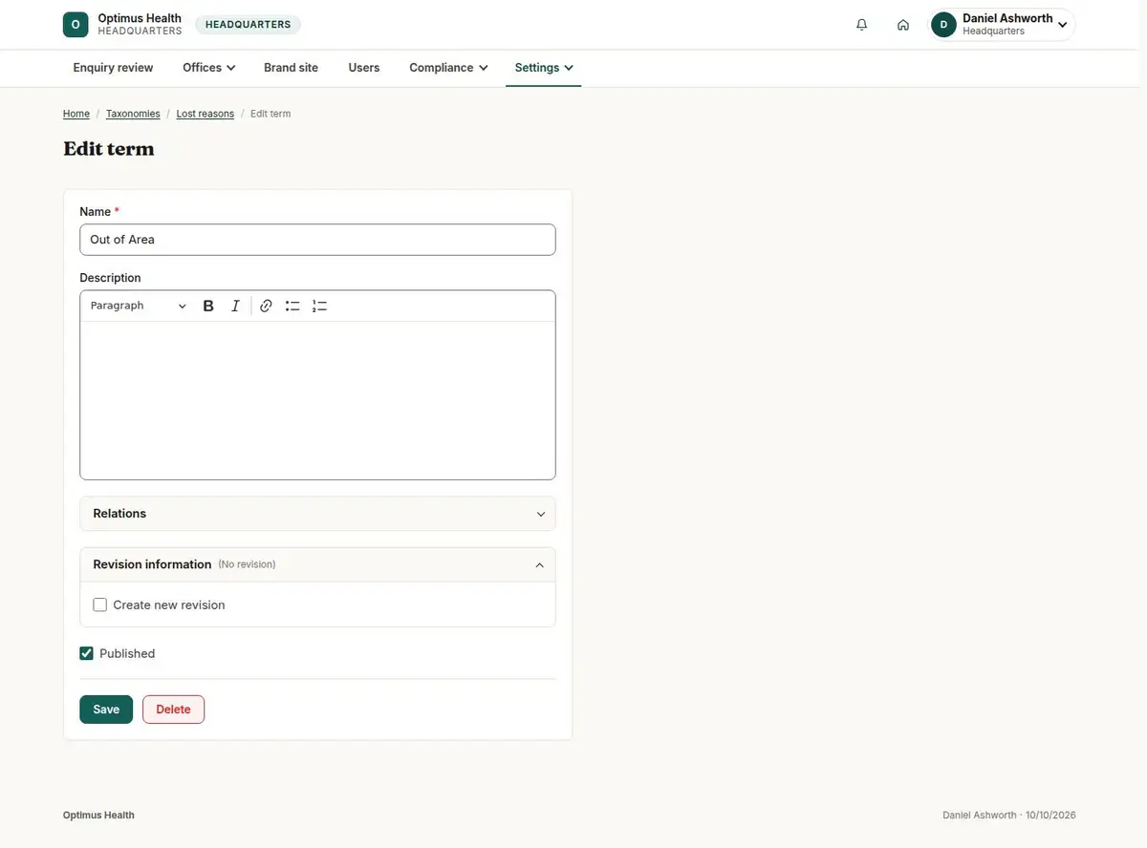Collapse the Revision information section
The width and height of the screenshot is (1147, 848).
[x=317, y=564]
